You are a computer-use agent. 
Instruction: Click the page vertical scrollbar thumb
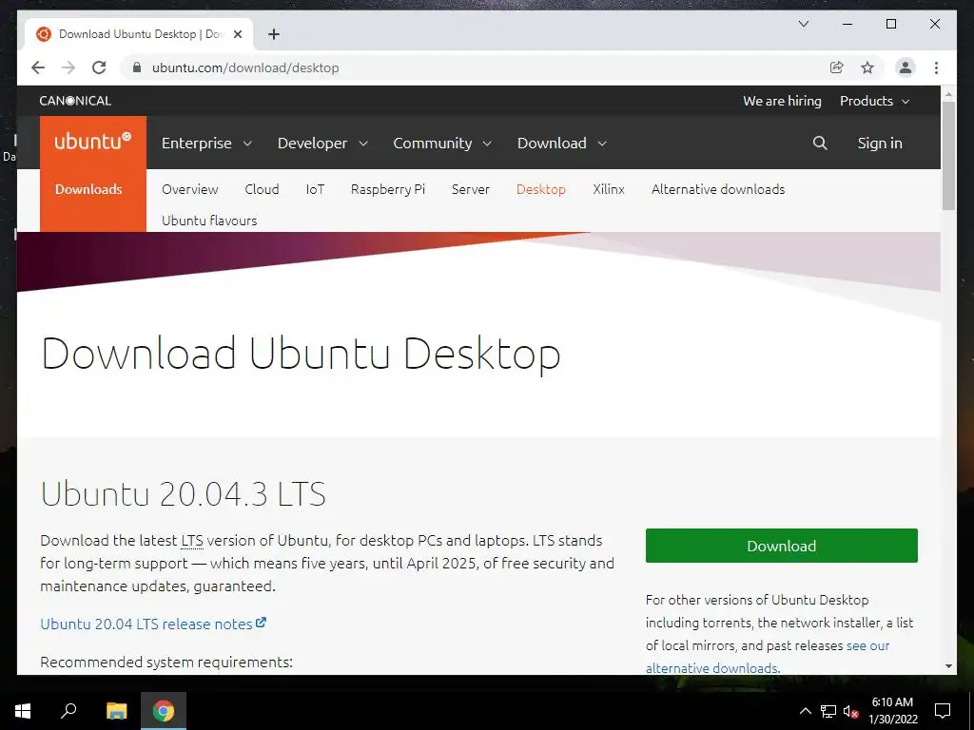coord(948,155)
